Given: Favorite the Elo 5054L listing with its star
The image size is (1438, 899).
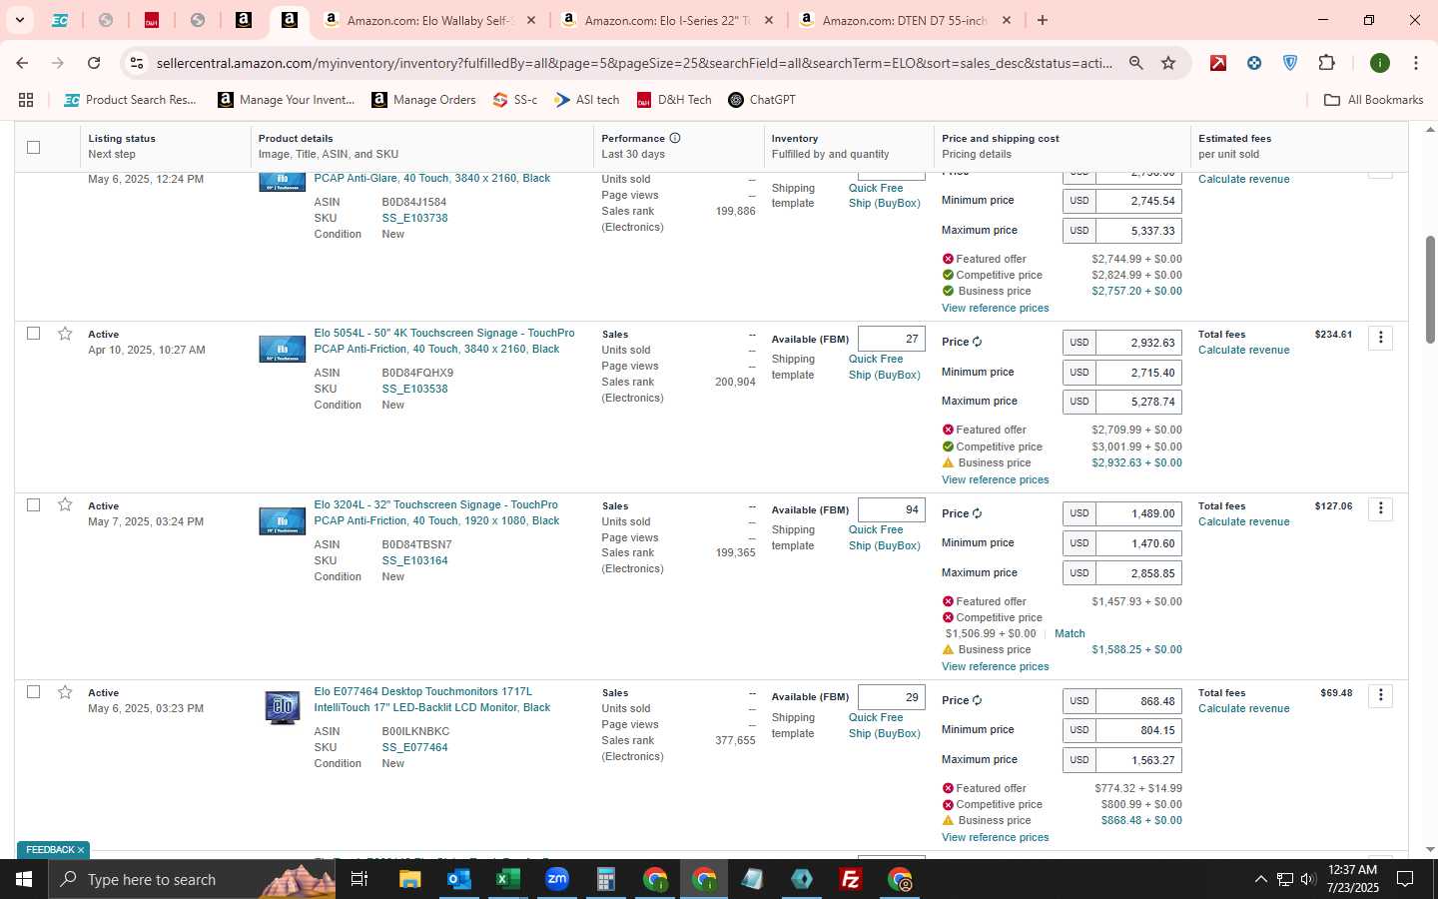Looking at the screenshot, I should click(x=65, y=334).
